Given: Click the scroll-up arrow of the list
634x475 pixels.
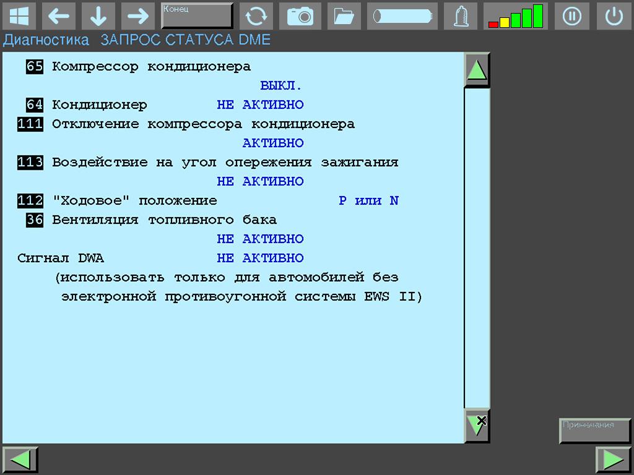Looking at the screenshot, I should coord(476,69).
